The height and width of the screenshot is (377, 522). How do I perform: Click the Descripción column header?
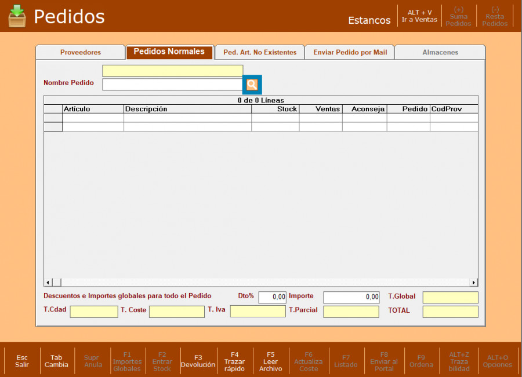coord(187,109)
